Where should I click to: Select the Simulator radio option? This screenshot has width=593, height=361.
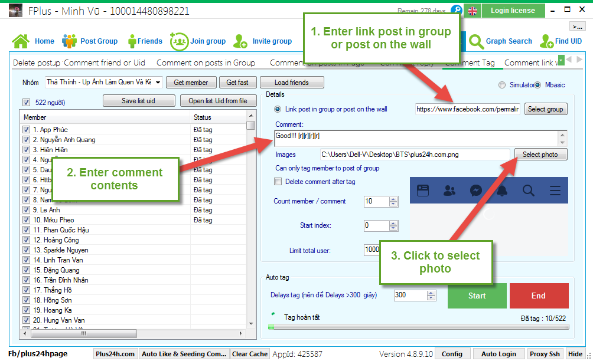[x=502, y=85]
